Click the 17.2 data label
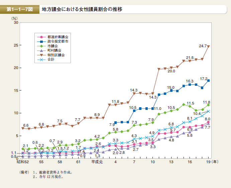The image size is (231, 188). (x=204, y=79)
